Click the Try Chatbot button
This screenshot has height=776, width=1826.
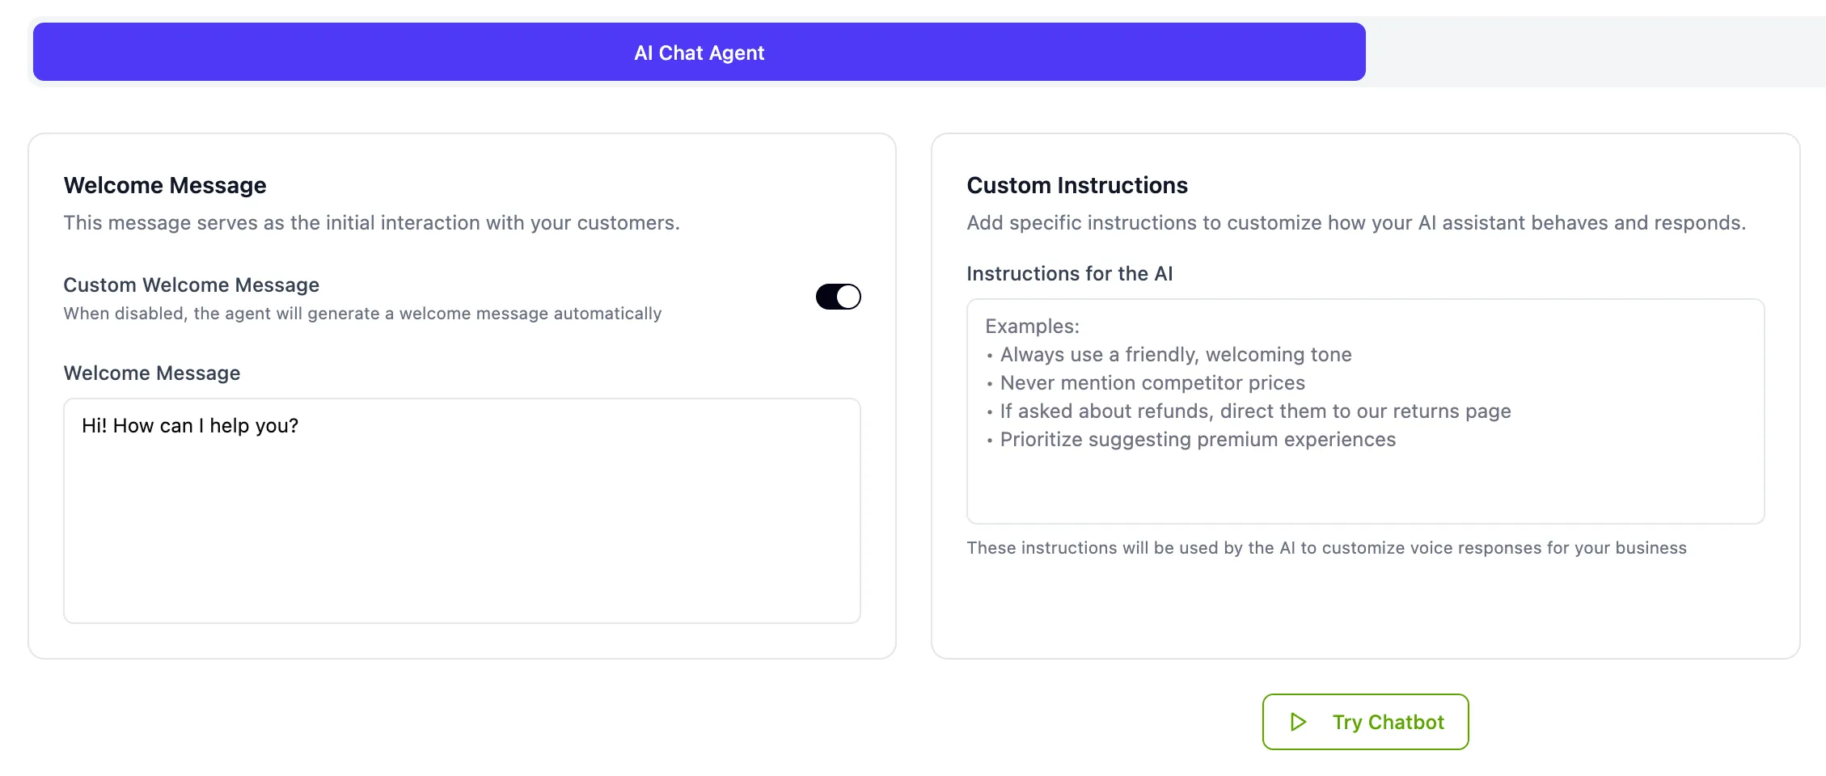pos(1365,722)
